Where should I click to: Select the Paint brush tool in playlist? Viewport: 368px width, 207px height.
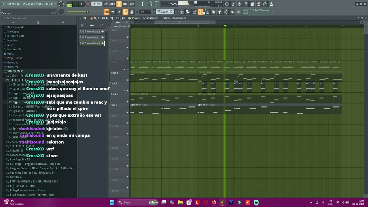click(95, 18)
